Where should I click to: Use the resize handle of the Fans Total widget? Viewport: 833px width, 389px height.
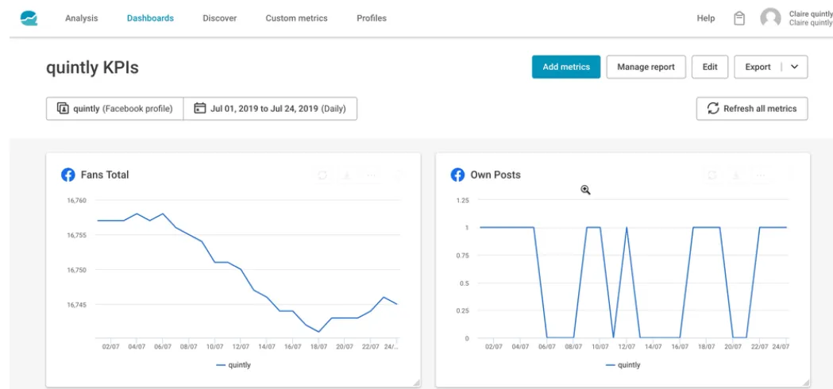pos(416,383)
